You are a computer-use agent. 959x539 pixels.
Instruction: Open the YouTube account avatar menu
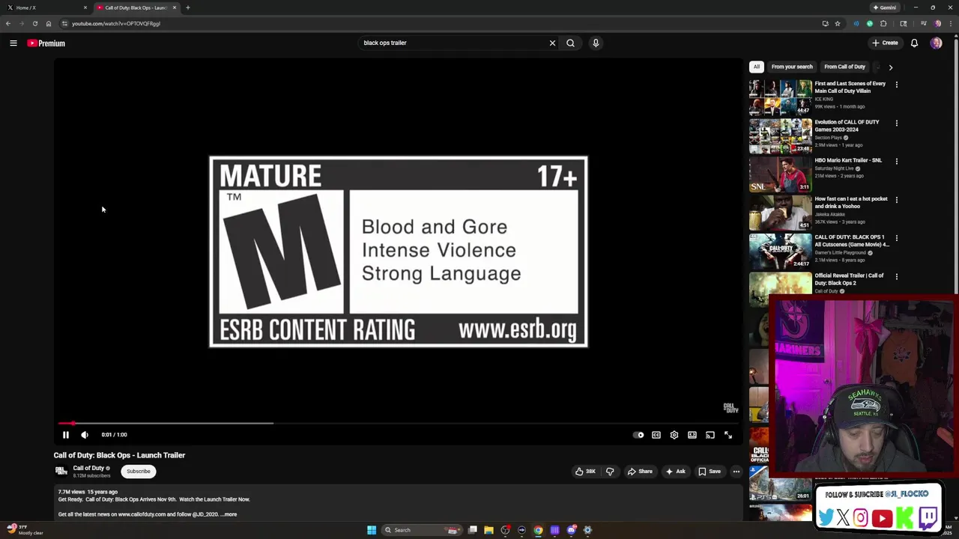936,43
